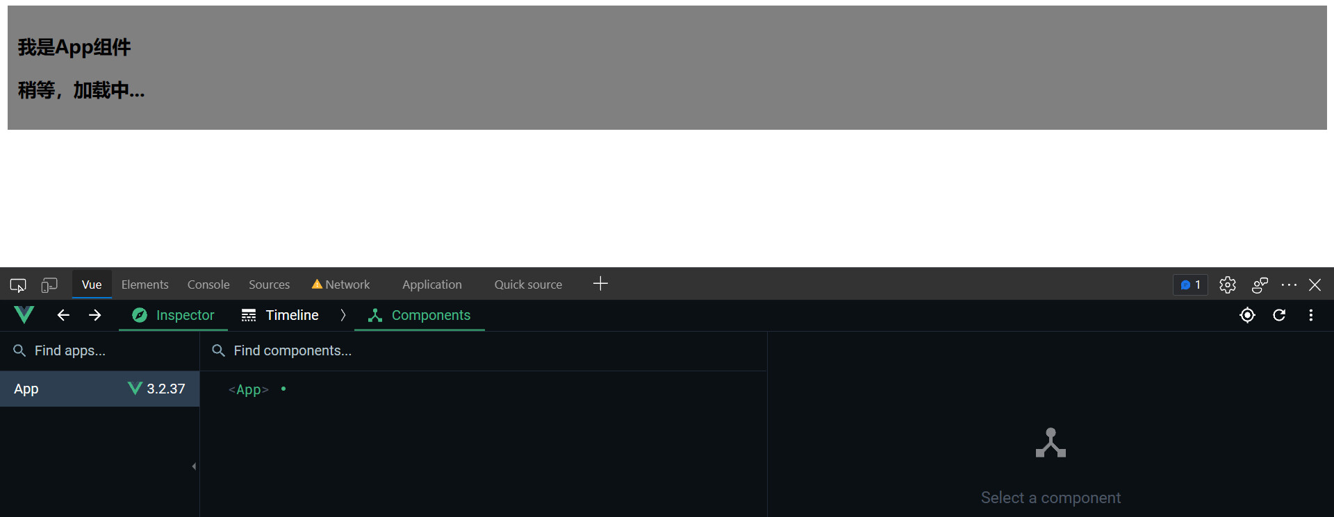The width and height of the screenshot is (1334, 517).
Task: Go forward with the right arrow
Action: 95,315
